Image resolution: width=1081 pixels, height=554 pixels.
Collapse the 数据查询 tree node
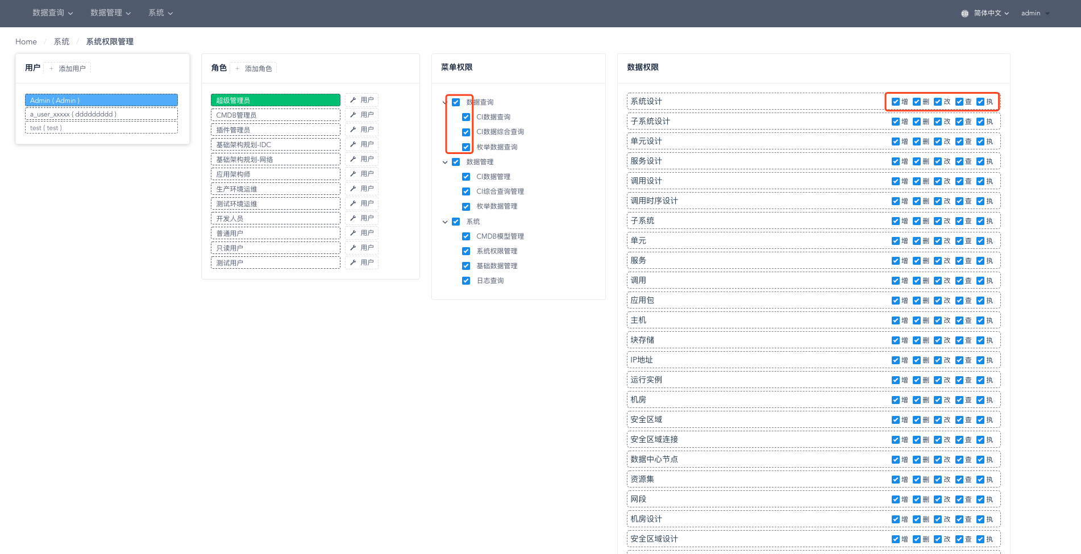coord(445,102)
